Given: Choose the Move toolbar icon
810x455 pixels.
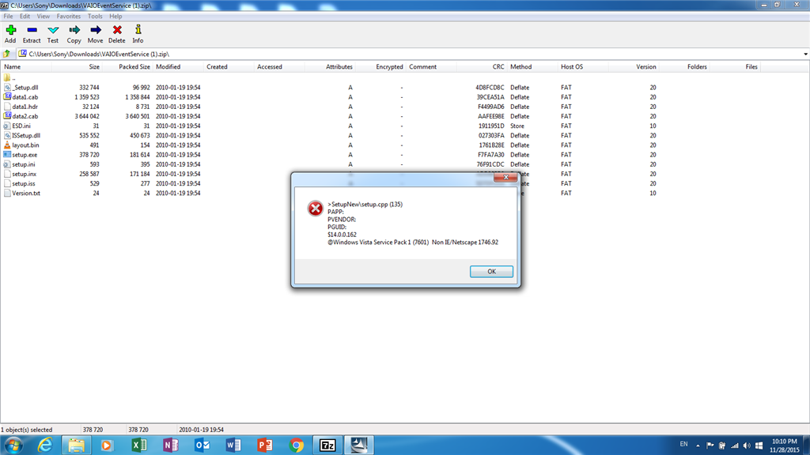Looking at the screenshot, I should click(95, 34).
